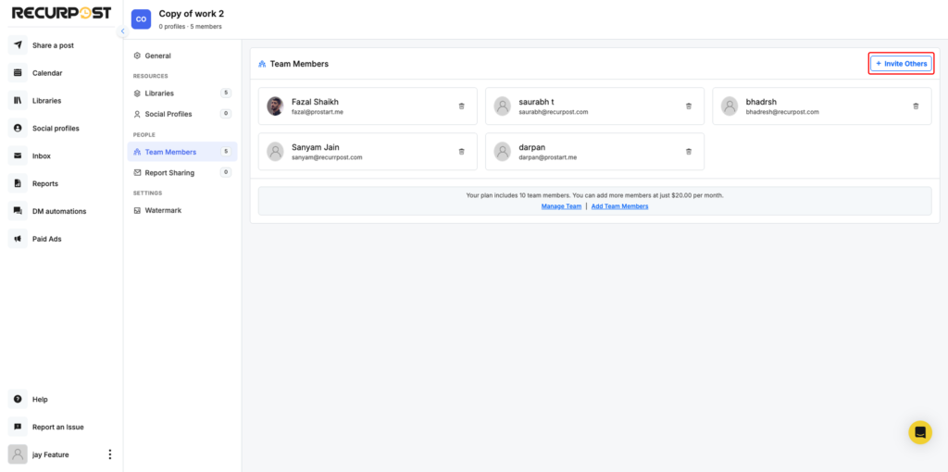Click the email saurabh@recurpost.com
Screen dimensions: 948x472
[x=554, y=112]
